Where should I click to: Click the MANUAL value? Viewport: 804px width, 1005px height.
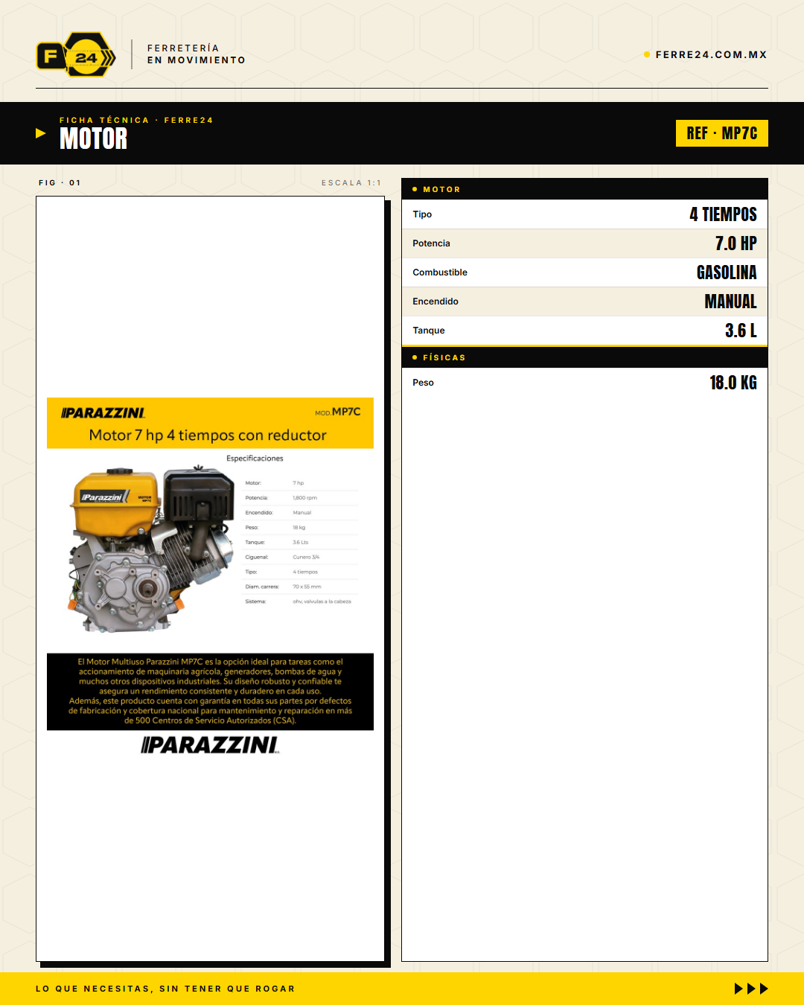point(730,301)
